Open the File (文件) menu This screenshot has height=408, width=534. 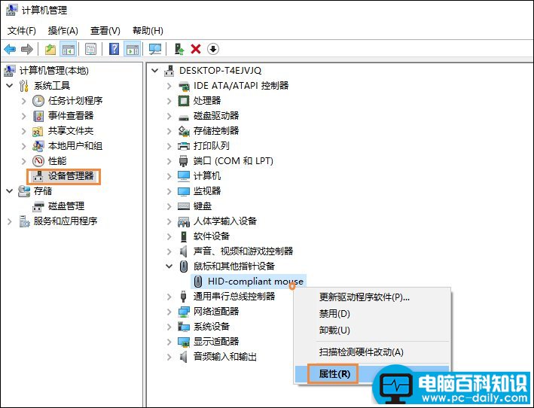coord(22,31)
